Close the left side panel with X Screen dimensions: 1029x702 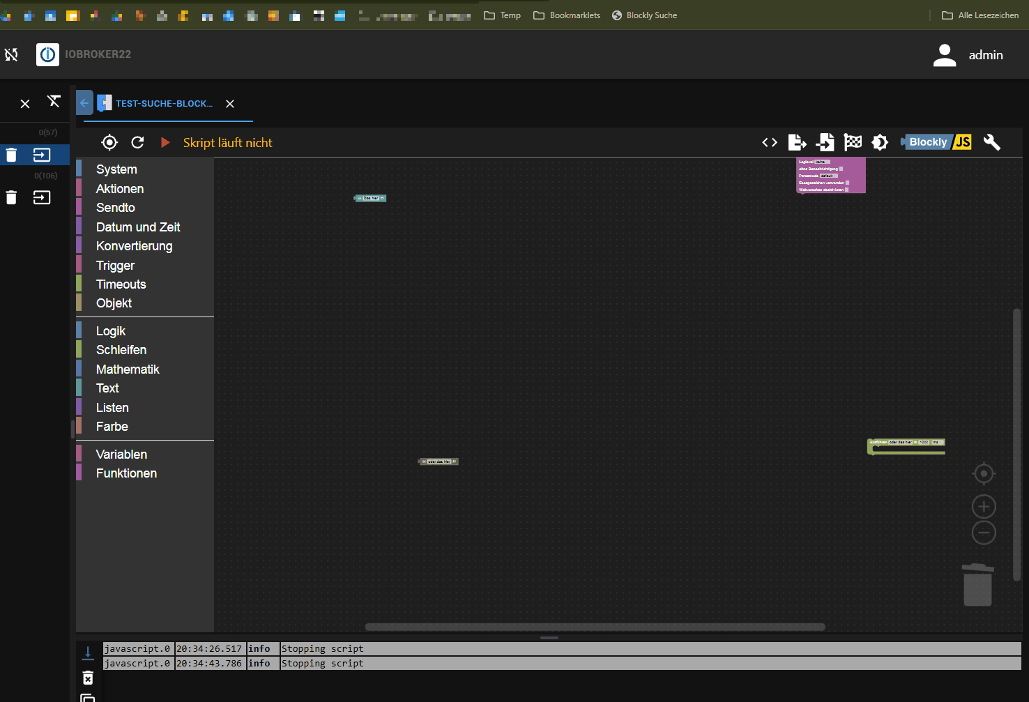tap(25, 104)
